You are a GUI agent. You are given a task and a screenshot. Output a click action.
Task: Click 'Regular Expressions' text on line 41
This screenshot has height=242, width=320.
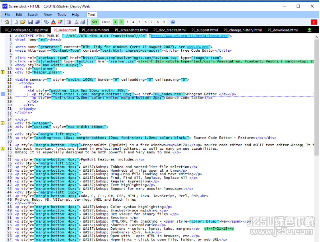tap(131, 181)
